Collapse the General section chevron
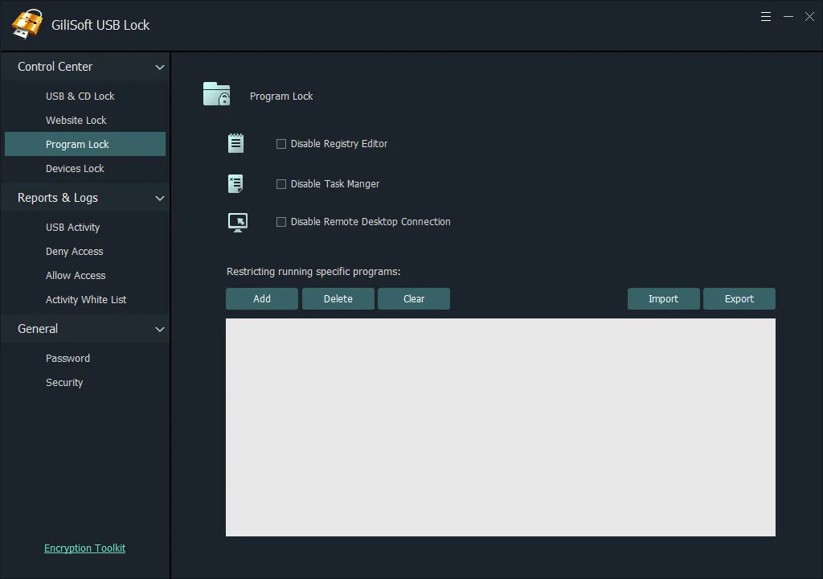The height and width of the screenshot is (579, 823). click(x=160, y=330)
